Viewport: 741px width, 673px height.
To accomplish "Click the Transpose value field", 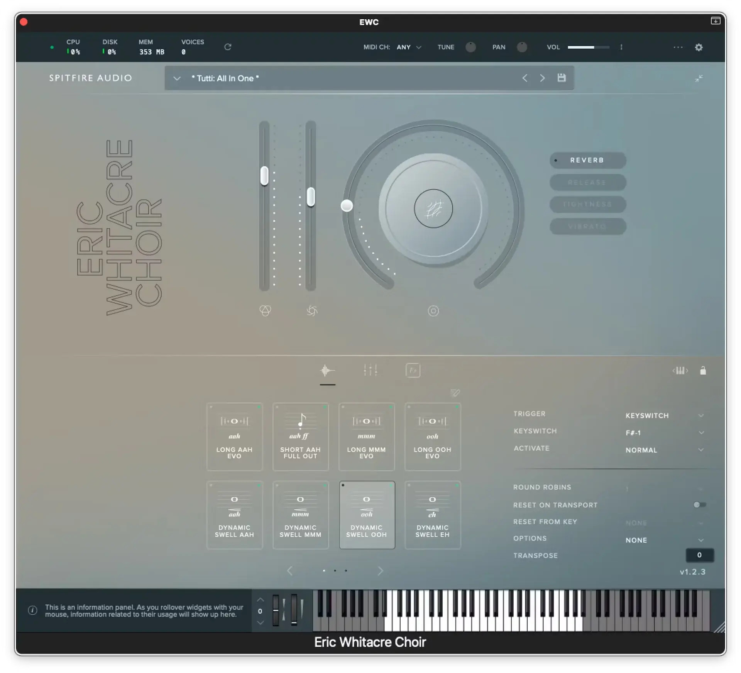I will [700, 555].
